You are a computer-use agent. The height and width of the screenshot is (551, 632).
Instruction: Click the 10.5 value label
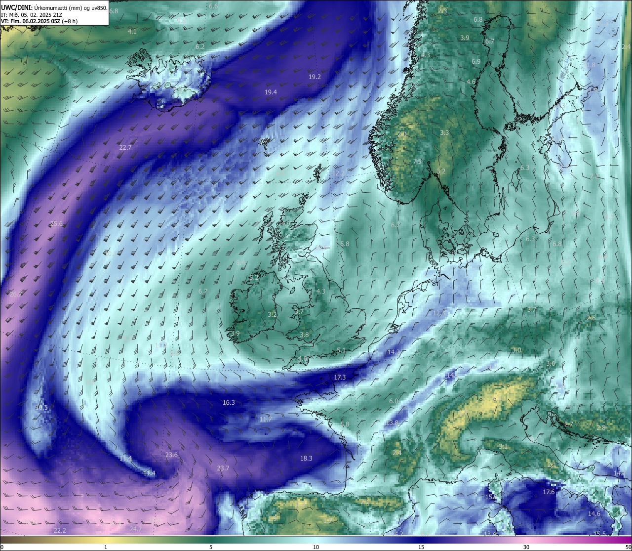click(x=41, y=407)
